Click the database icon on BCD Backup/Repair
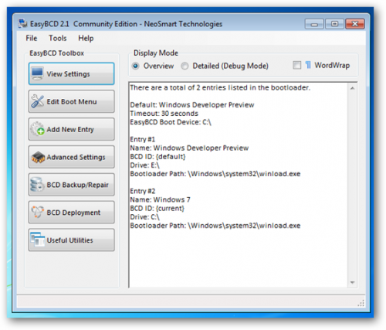Screen dimensions: 386x330 (37, 185)
